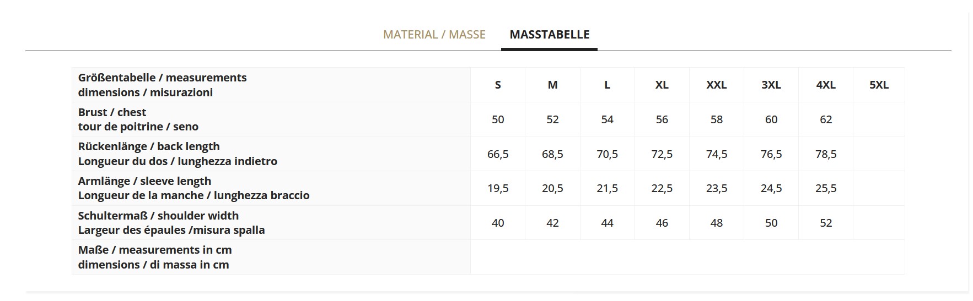
Task: Select the MASSTABELLE tab
Action: point(549,35)
